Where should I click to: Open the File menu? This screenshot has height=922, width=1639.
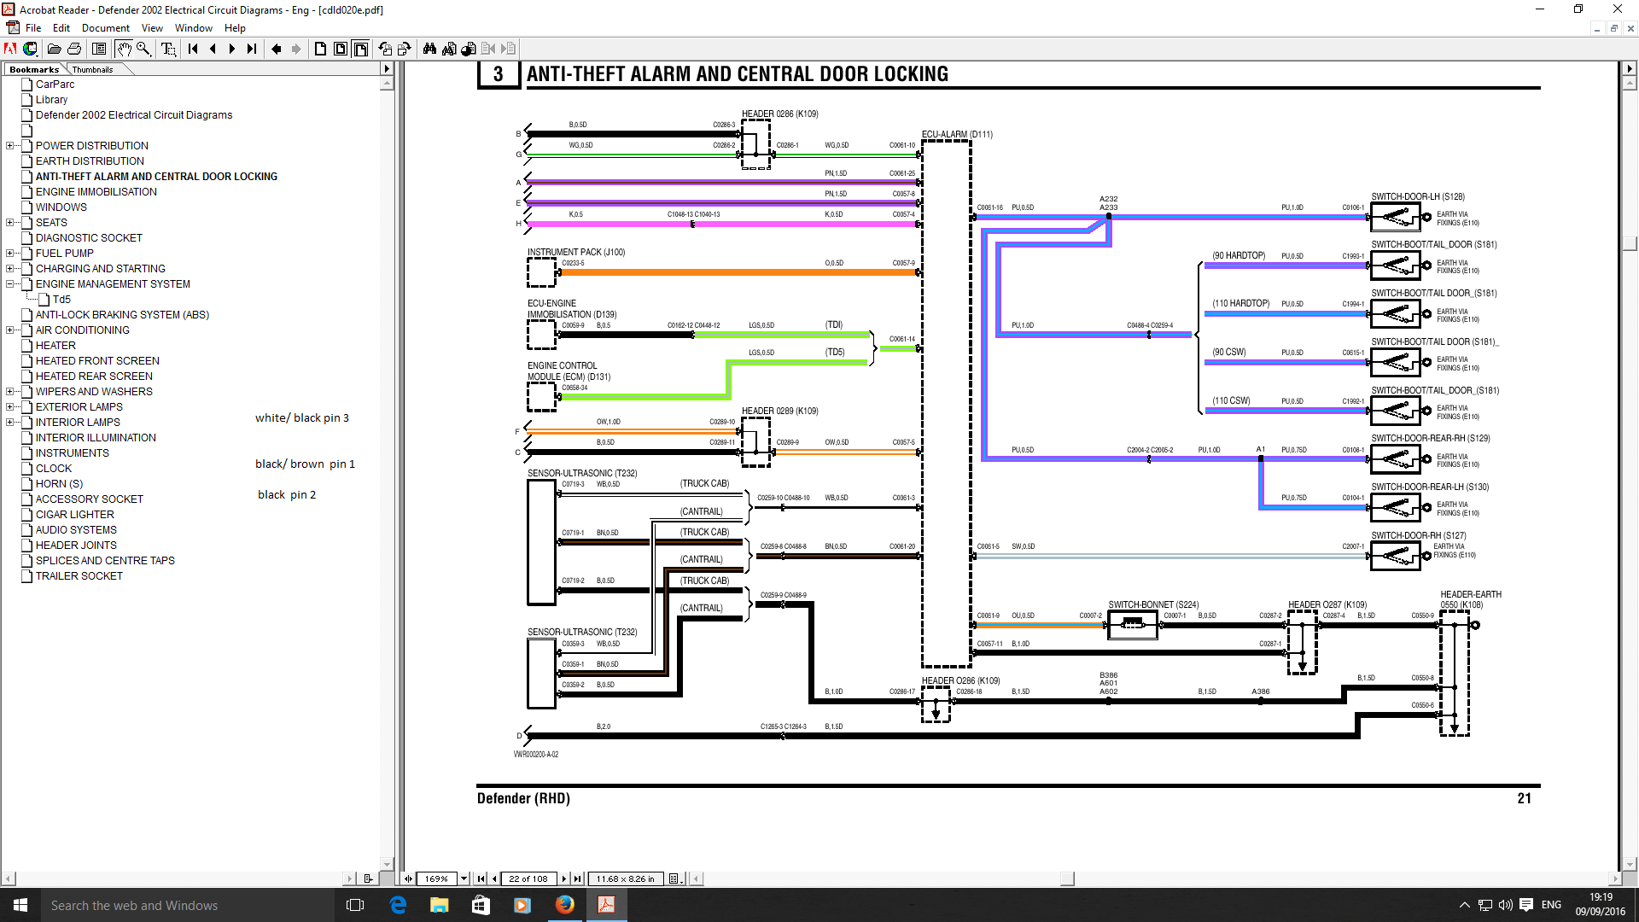33,28
